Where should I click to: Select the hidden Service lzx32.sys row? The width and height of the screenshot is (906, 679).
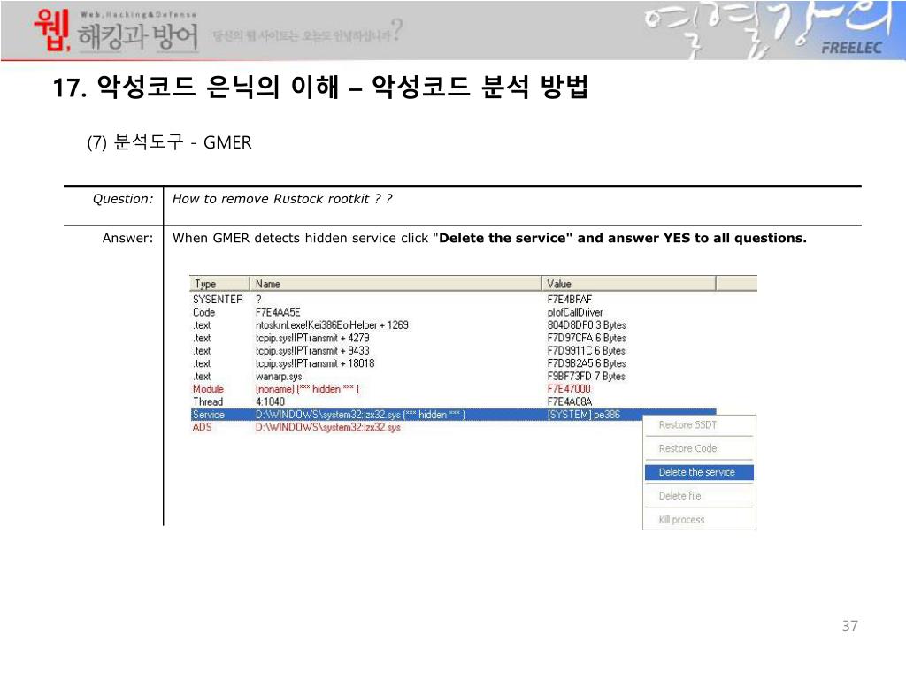point(454,415)
